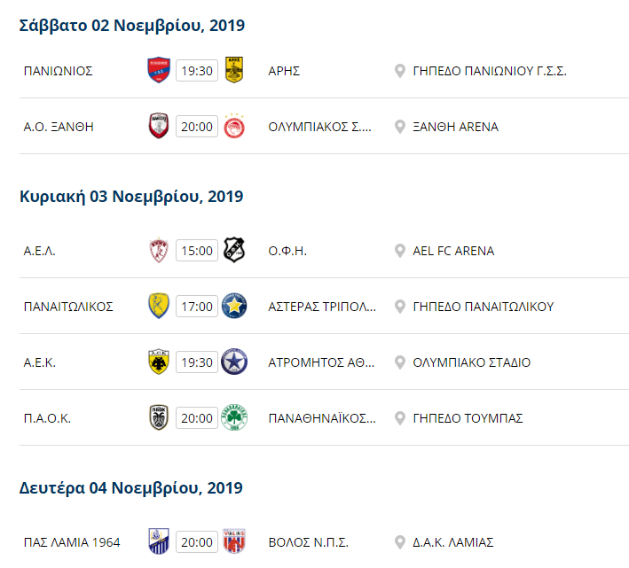Click location pin for AEL FC ARENA

(x=400, y=251)
